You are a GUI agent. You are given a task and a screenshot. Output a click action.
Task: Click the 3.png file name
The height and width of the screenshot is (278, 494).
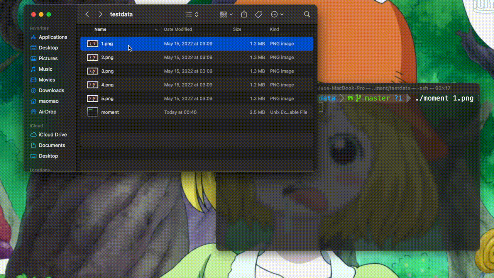(107, 71)
